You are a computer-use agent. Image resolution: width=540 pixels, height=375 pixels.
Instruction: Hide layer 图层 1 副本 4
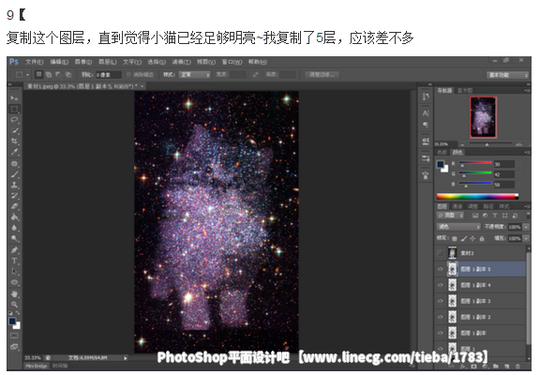(x=440, y=285)
